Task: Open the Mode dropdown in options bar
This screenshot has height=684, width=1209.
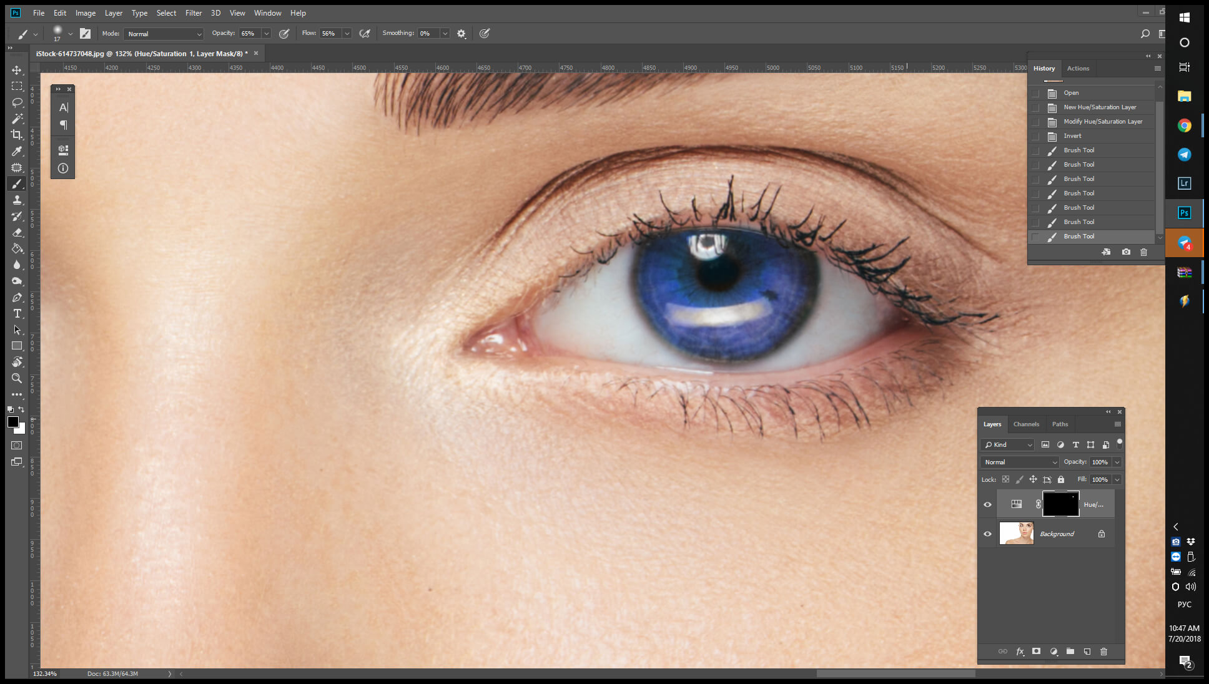Action: 164,34
